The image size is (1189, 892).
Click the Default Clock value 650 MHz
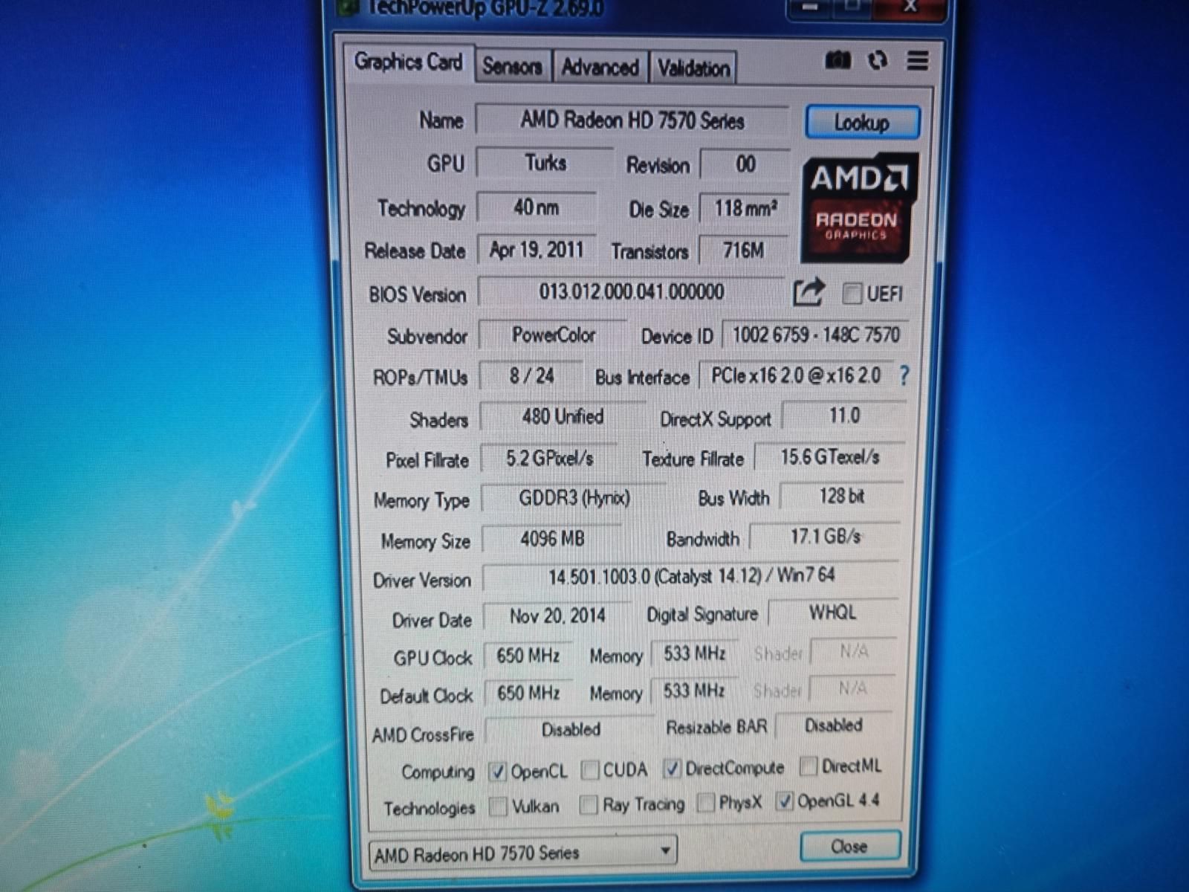pyautogui.click(x=528, y=694)
